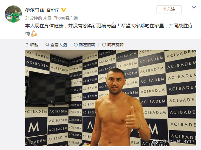Viewport: 201px width, 150px height.
Task: Click the username 伊尔马兹_BY17
Action: pyautogui.click(x=42, y=10)
